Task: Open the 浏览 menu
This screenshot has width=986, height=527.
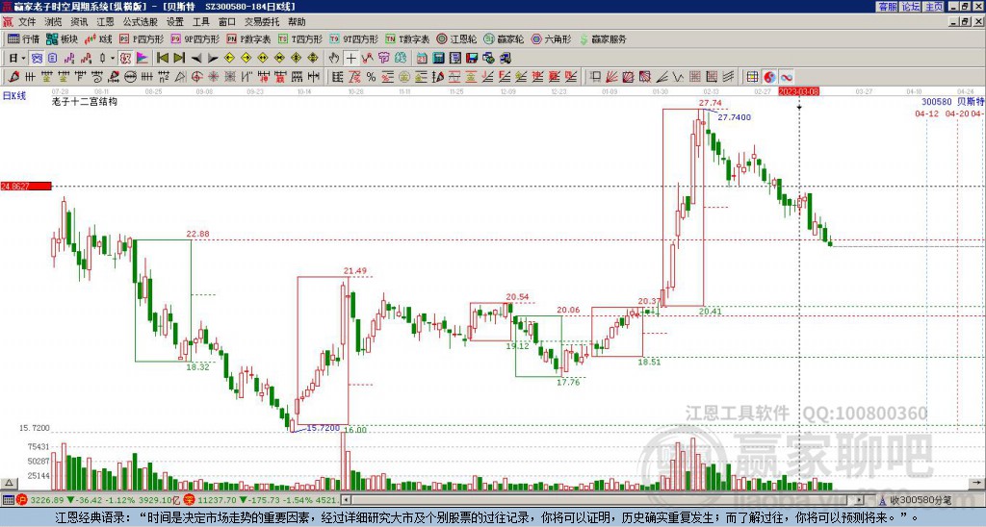Action: pos(53,22)
